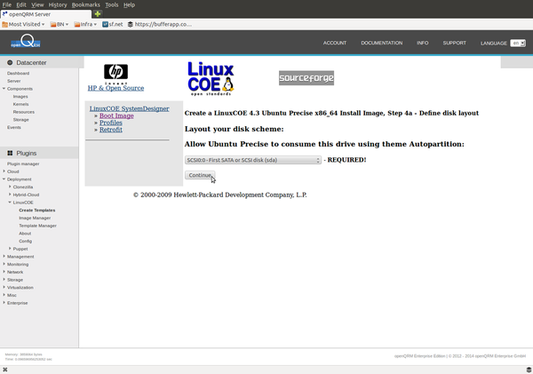The image size is (533, 374).
Task: Open the SCSI0:0 disk drive dropdown
Action: [x=253, y=160]
